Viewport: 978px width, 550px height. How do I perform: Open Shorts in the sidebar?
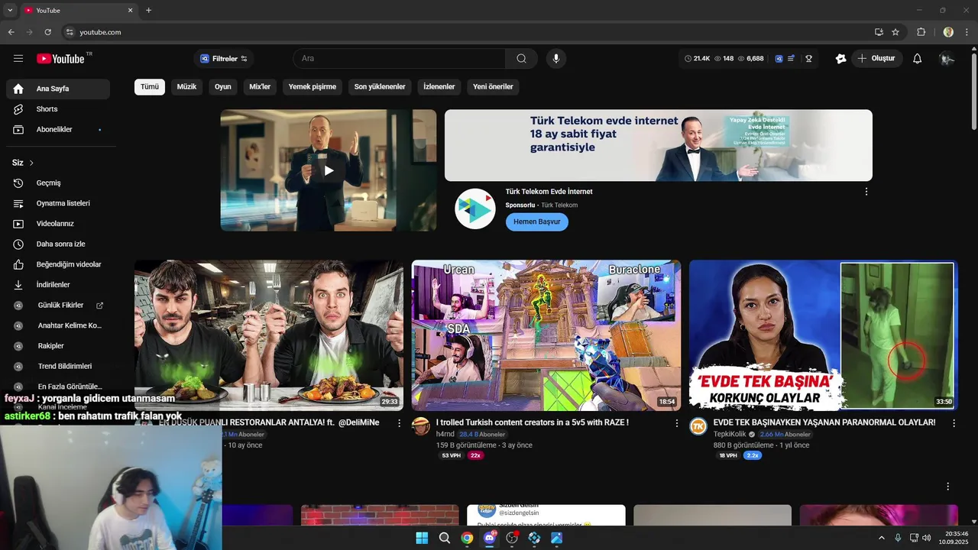click(x=58, y=109)
